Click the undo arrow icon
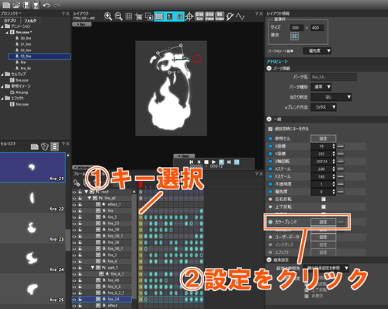 (47, 5)
